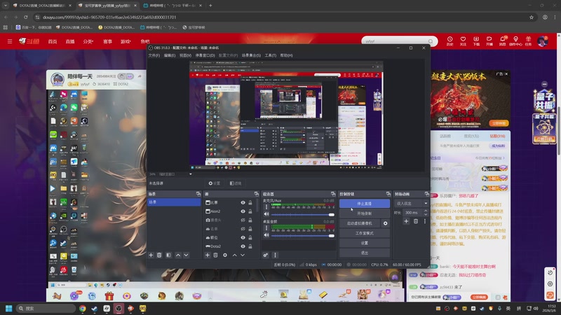Open OBS File menu
Image resolution: width=561 pixels, height=315 pixels.
pos(154,55)
